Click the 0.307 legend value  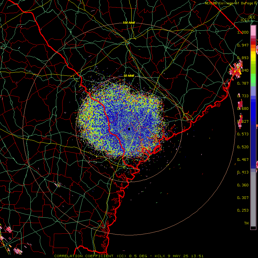243,198
